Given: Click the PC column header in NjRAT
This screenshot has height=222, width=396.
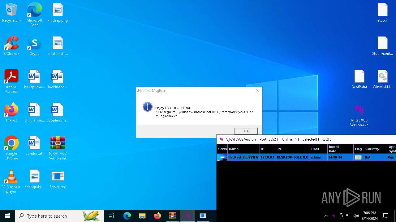Looking at the screenshot, I should coord(293,149).
